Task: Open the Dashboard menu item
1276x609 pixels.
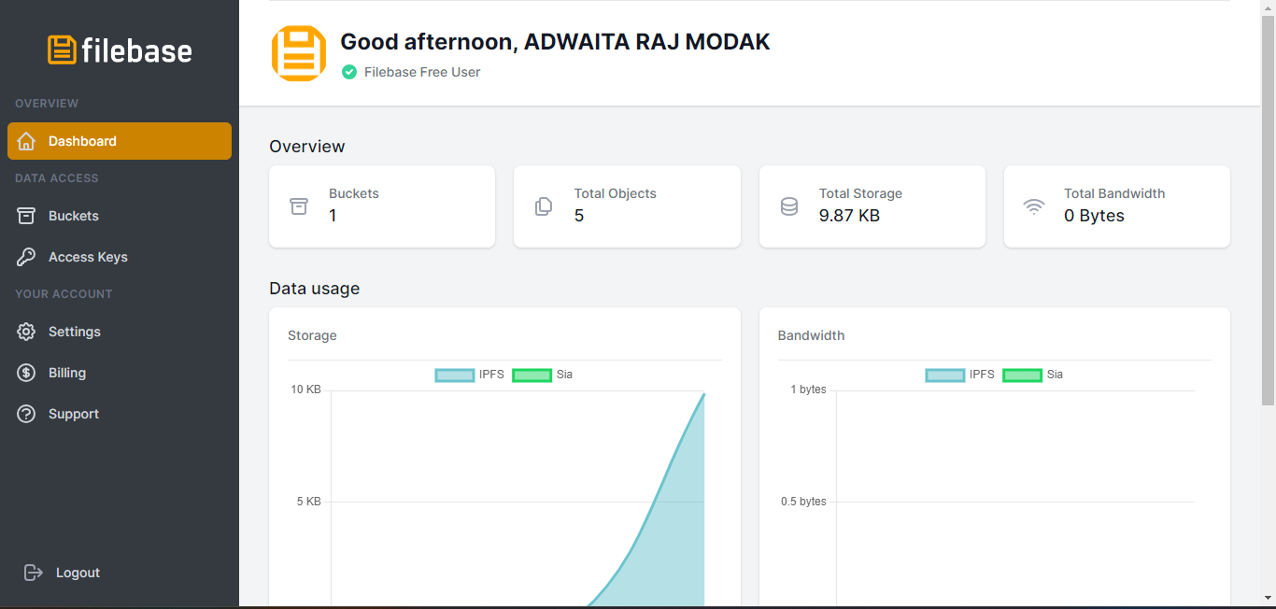Action: click(x=120, y=141)
